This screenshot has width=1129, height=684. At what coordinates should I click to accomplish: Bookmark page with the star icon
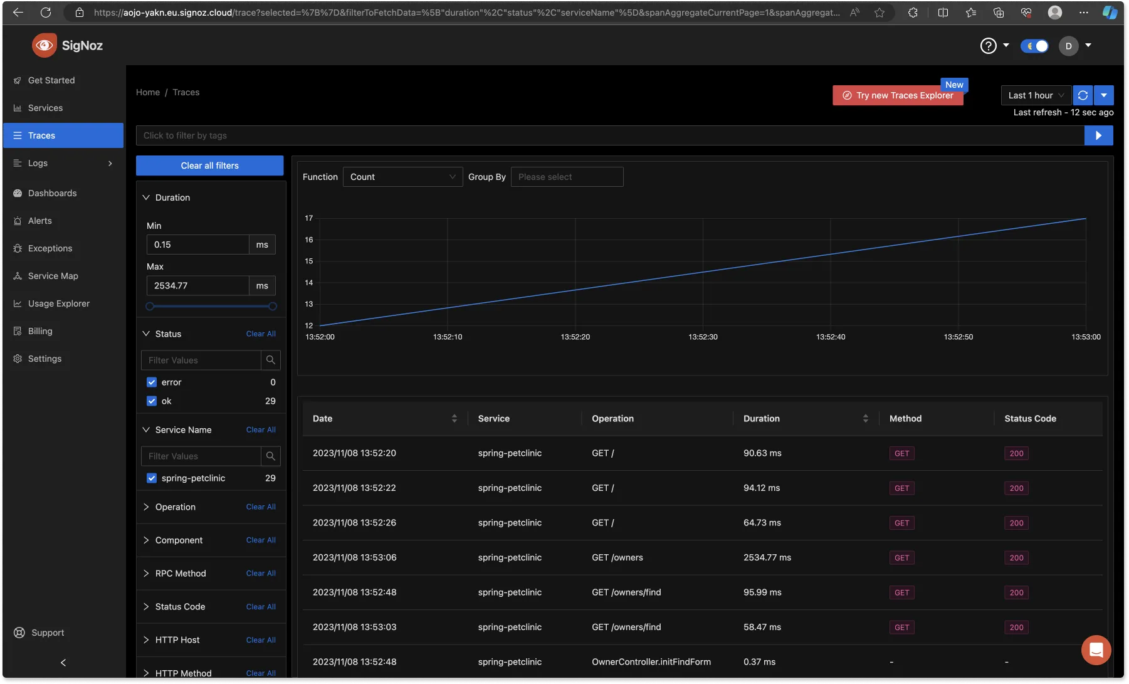880,12
